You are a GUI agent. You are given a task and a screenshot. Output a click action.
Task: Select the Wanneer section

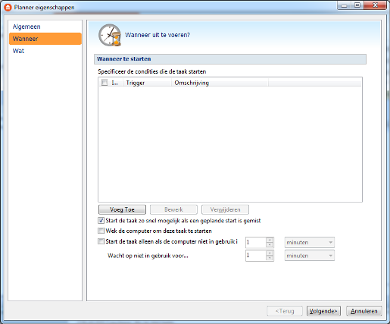pos(45,39)
